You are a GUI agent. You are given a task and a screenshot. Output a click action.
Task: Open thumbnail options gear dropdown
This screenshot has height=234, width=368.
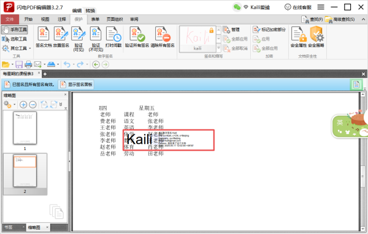(x=9, y=105)
